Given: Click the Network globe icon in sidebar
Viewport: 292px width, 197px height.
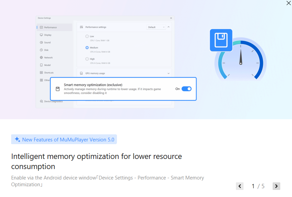Looking at the screenshot, I should pyautogui.click(x=41, y=58).
